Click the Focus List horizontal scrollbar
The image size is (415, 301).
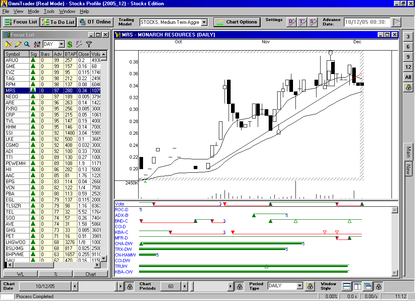[53, 265]
